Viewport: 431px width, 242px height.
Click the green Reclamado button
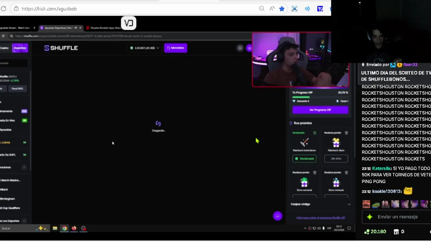(x=304, y=159)
